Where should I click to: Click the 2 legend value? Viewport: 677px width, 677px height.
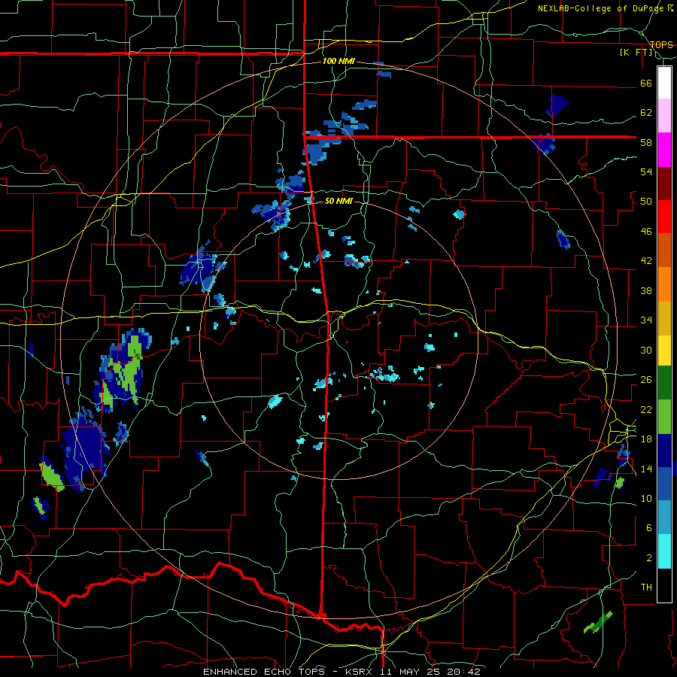[648, 557]
